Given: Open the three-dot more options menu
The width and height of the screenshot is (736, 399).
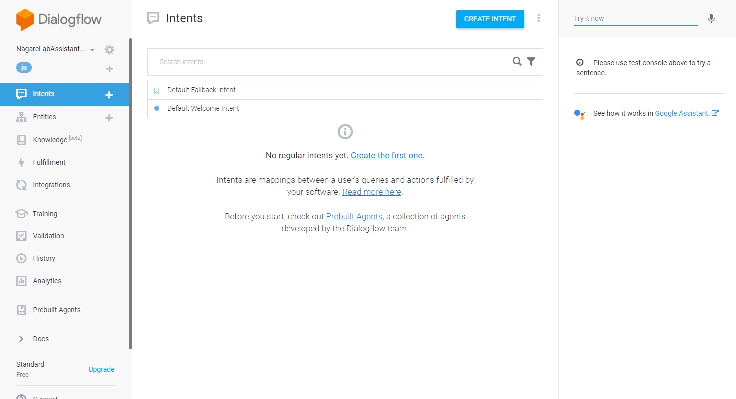Looking at the screenshot, I should pyautogui.click(x=538, y=18).
